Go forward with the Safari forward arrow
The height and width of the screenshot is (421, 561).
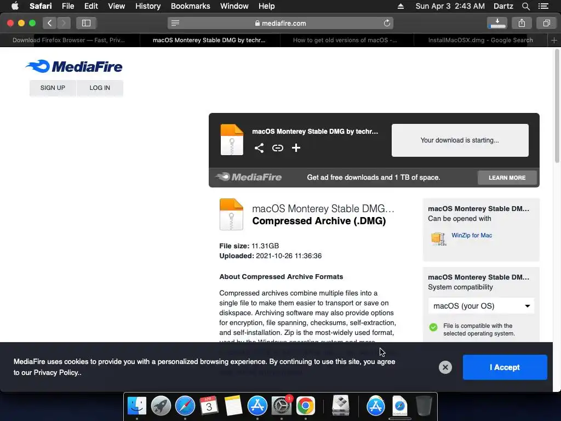(x=64, y=23)
